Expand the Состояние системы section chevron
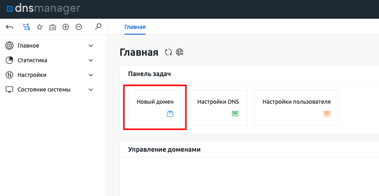Image resolution: width=379 pixels, height=196 pixels. coord(91,89)
